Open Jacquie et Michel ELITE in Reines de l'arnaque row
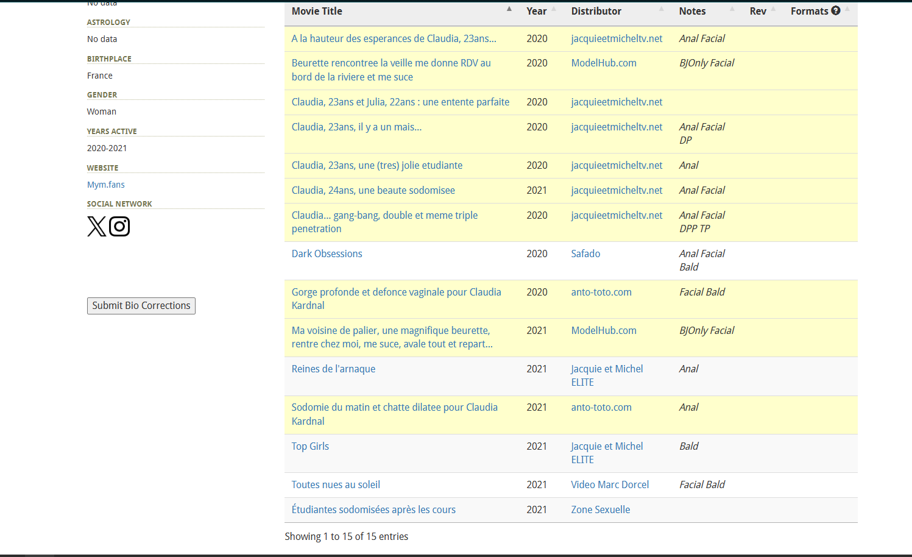 tap(607, 375)
